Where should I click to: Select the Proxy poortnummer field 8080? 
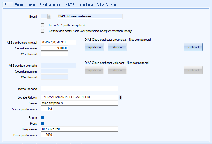click(x=47, y=135)
